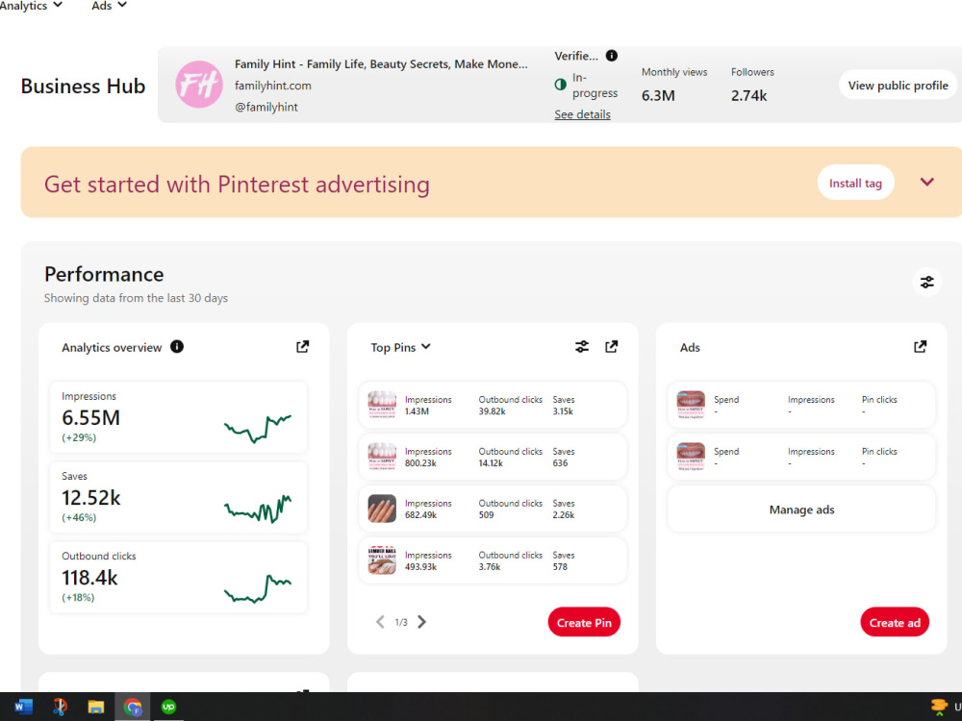The height and width of the screenshot is (721, 962).
Task: Open pin thumbnail with 493.93k impressions
Action: pos(382,560)
